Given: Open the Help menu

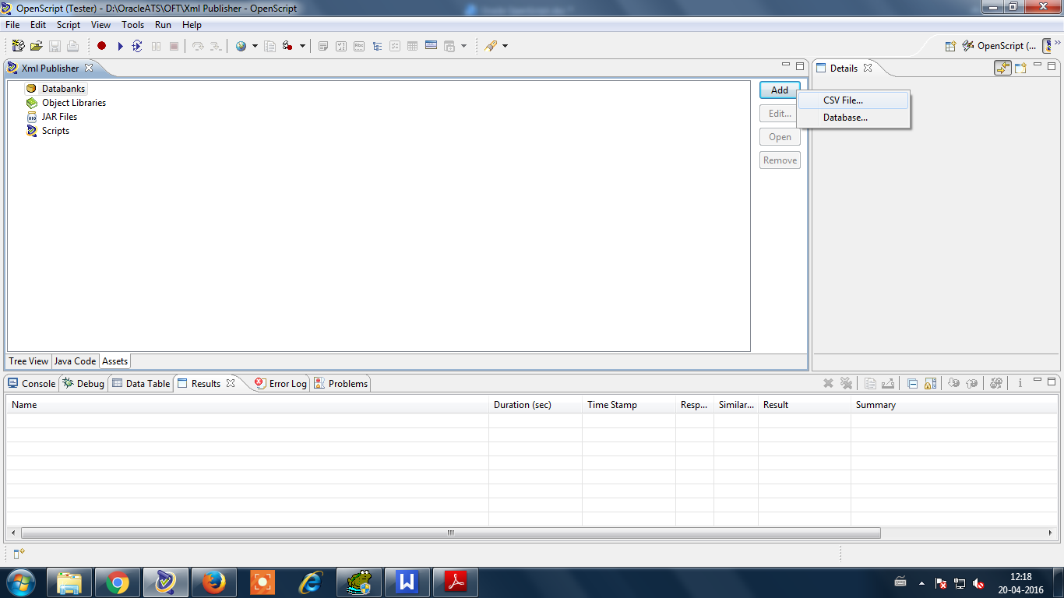Looking at the screenshot, I should [x=192, y=25].
